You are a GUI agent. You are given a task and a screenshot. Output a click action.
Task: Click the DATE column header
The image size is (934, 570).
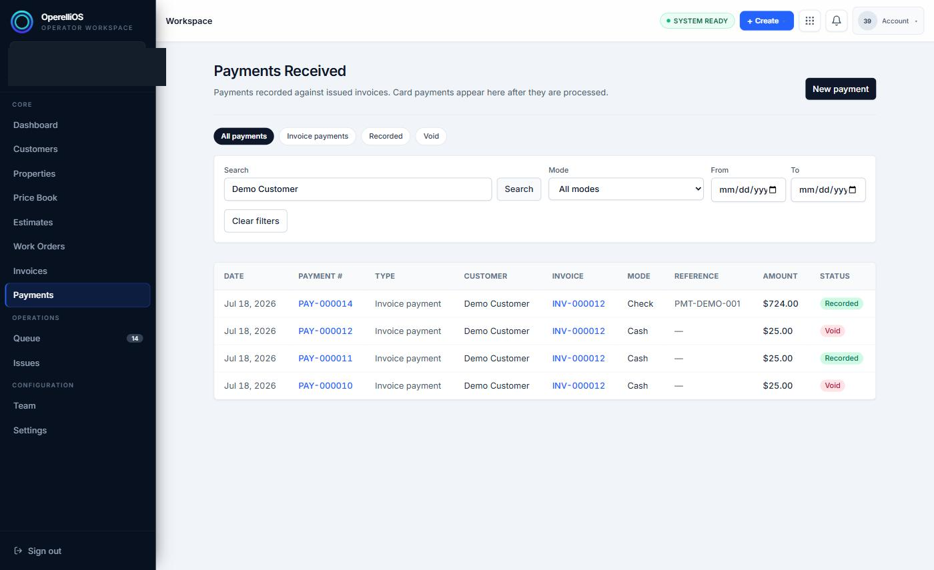pyautogui.click(x=233, y=276)
